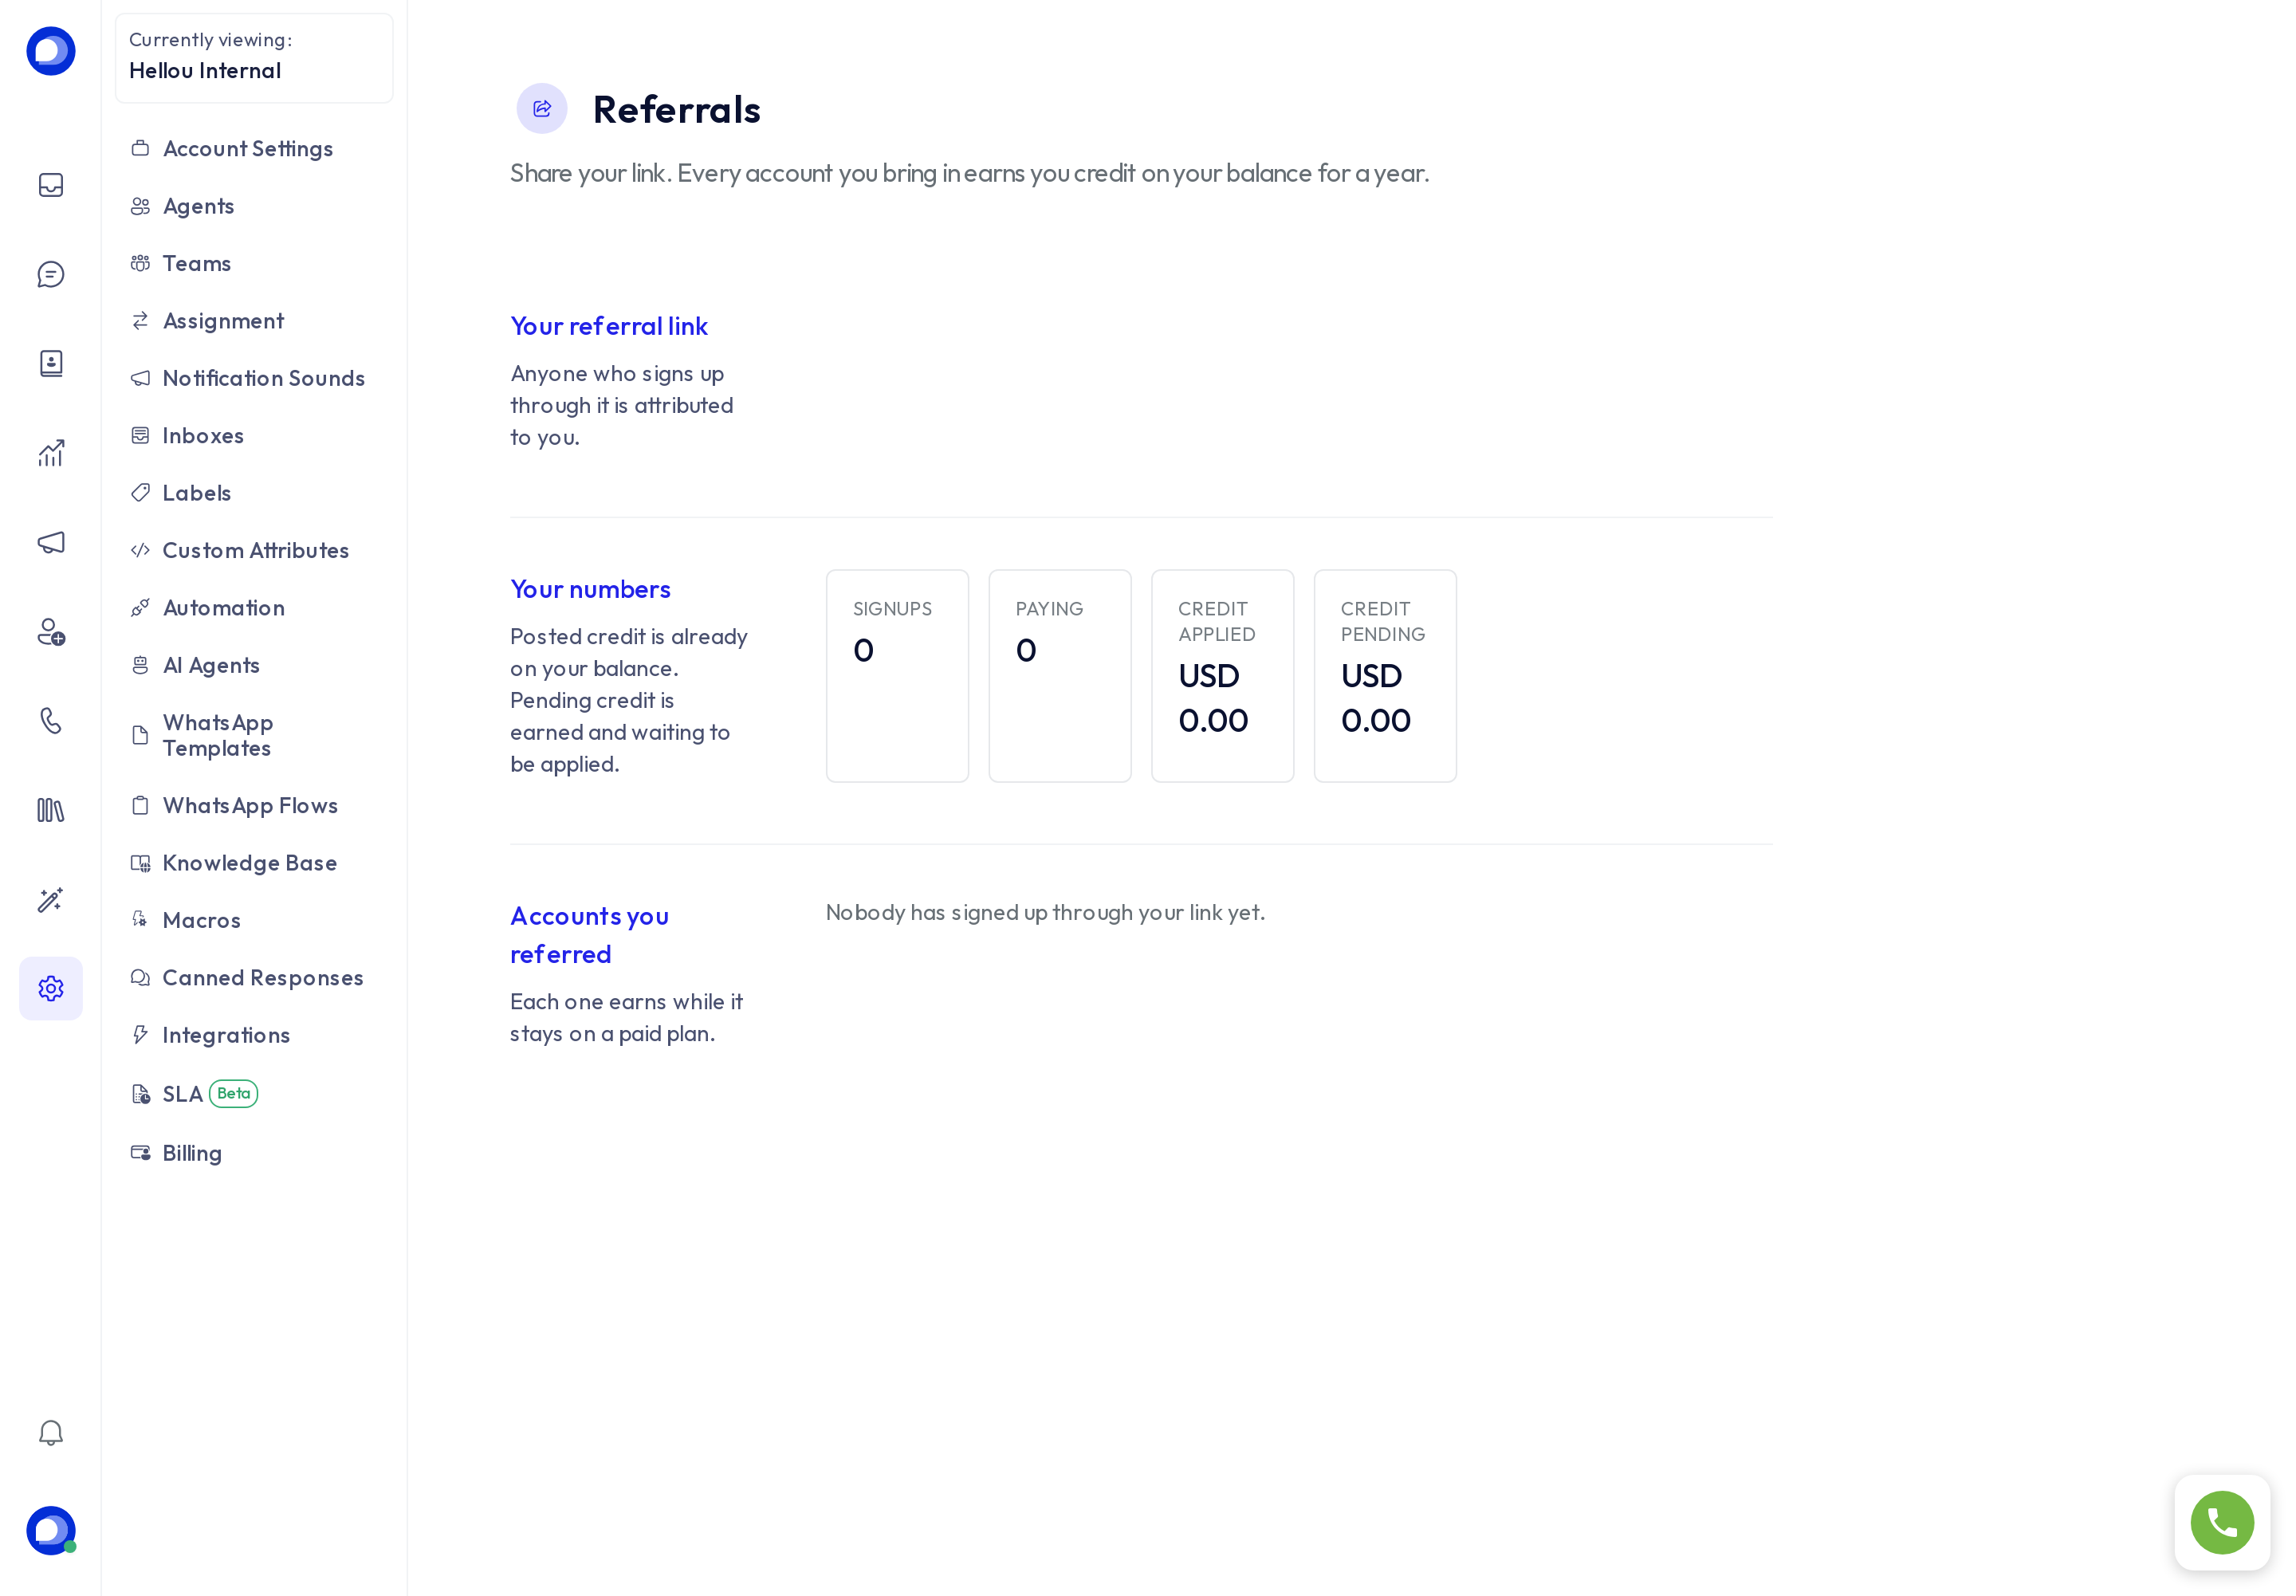
Task: Open the campaigns megaphone icon in left rail
Action: [51, 542]
